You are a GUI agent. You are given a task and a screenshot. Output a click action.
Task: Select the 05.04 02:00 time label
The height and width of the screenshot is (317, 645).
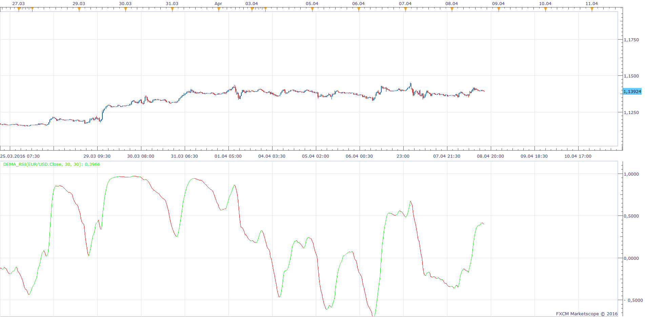pos(316,156)
